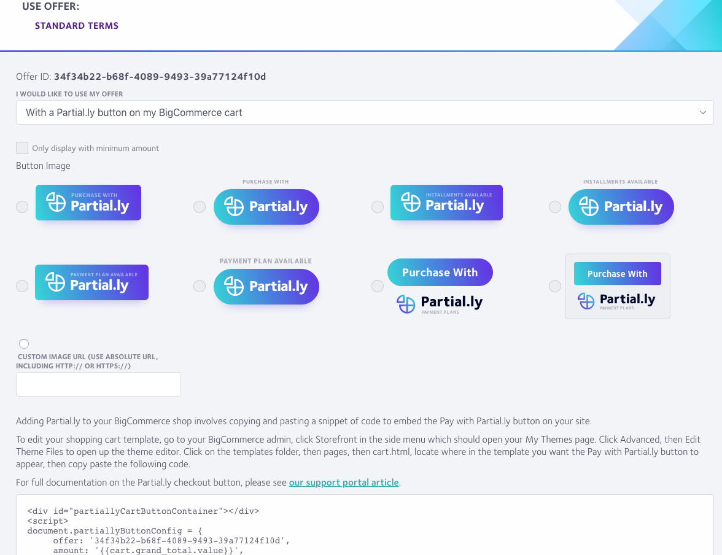Screen dimensions: 722x555
Task: Click the custom image URL text field
Action: tap(98, 384)
